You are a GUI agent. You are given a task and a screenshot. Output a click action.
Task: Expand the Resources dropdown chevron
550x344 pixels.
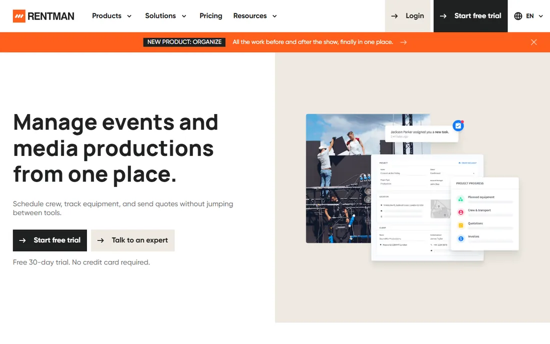click(x=274, y=16)
